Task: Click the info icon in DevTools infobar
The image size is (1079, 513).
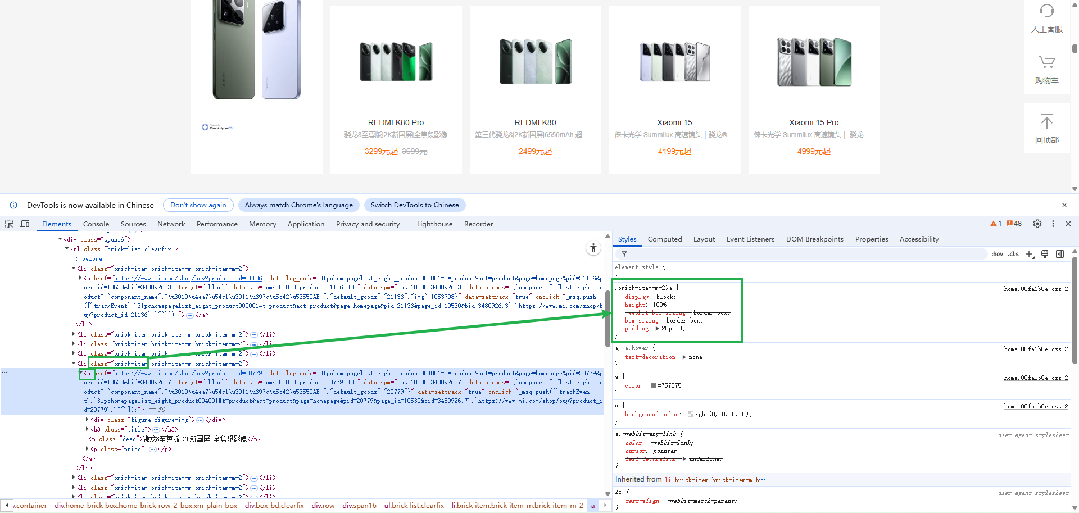Action: coord(13,205)
